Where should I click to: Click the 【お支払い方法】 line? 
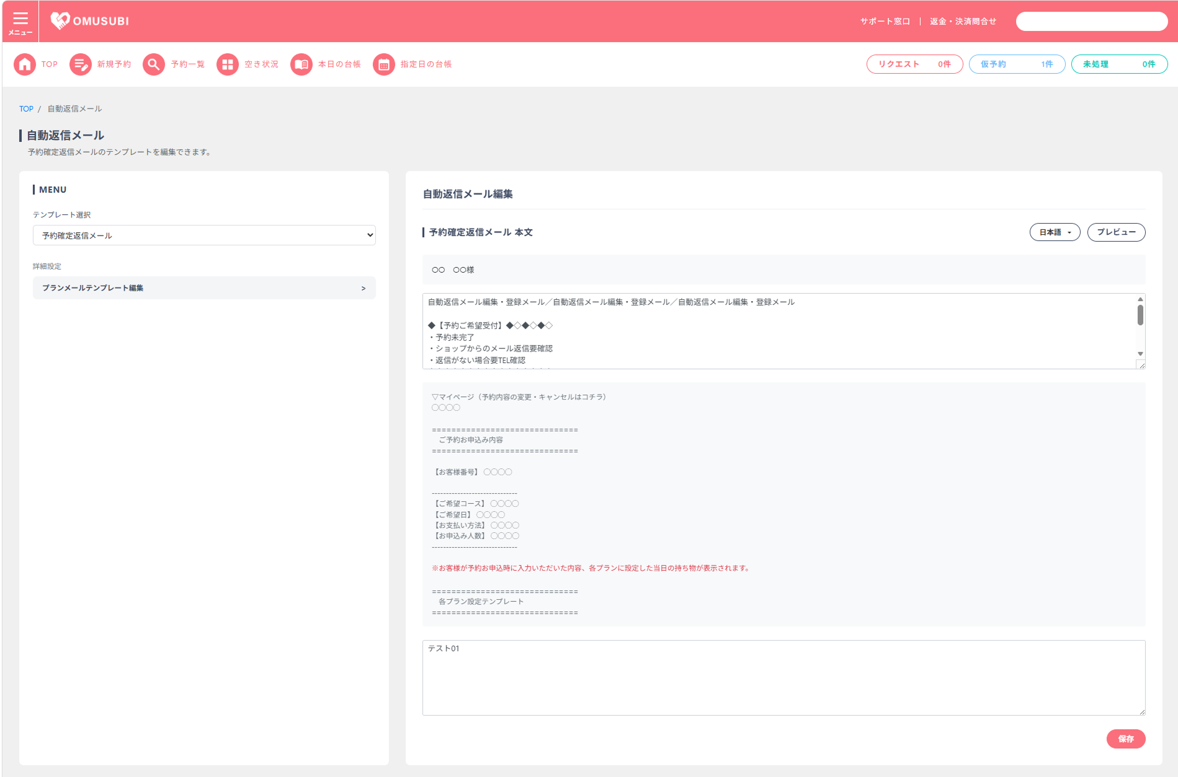point(476,525)
